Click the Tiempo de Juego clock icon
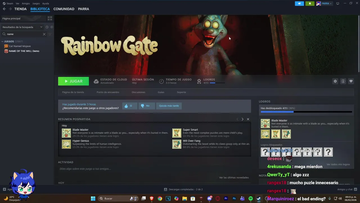Image resolution: width=360 pixels, height=203 pixels. [161, 81]
